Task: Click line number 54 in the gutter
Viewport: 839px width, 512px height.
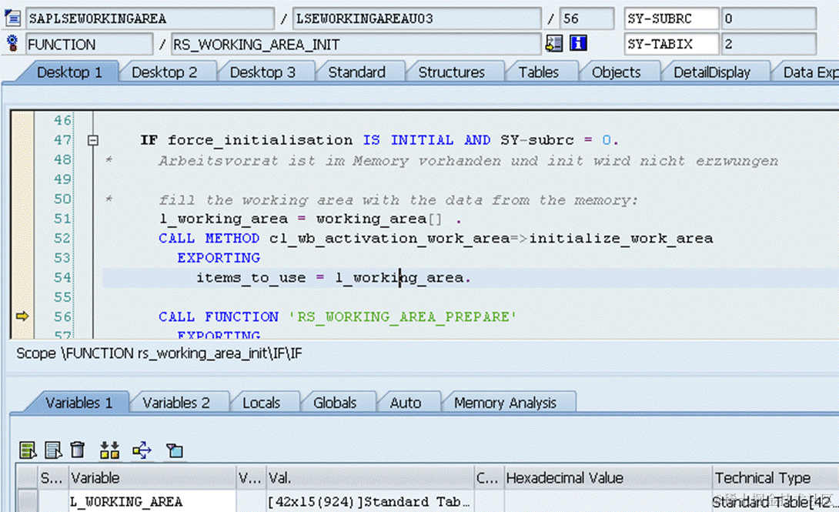Action: click(x=62, y=278)
